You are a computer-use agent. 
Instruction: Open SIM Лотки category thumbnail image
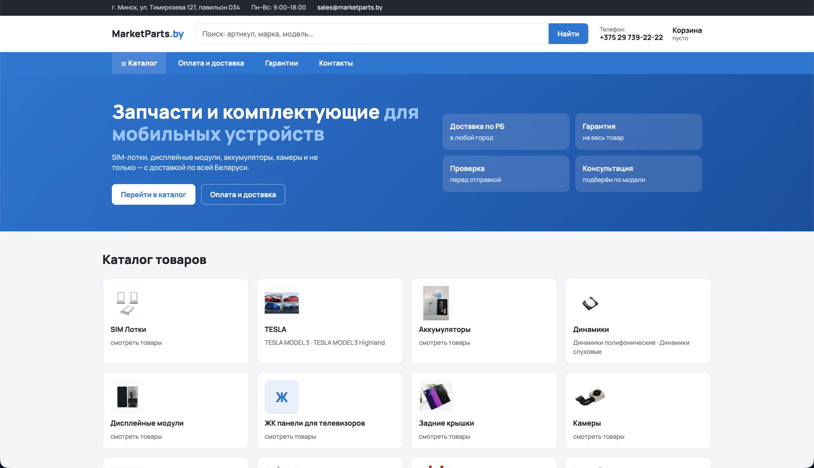coord(128,303)
